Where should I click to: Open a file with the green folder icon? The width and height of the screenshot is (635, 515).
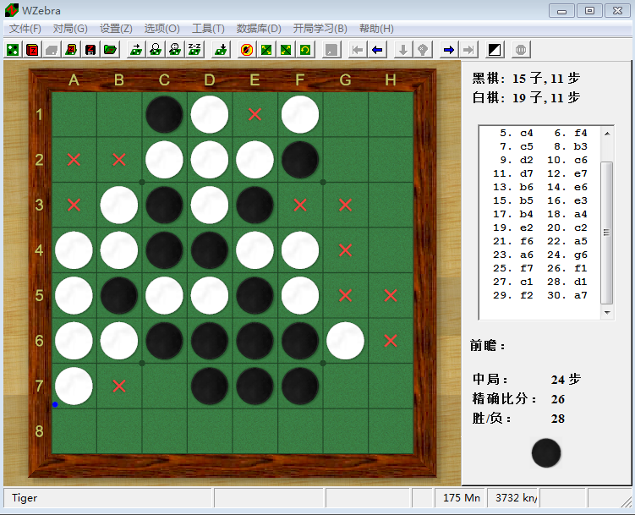[x=110, y=50]
